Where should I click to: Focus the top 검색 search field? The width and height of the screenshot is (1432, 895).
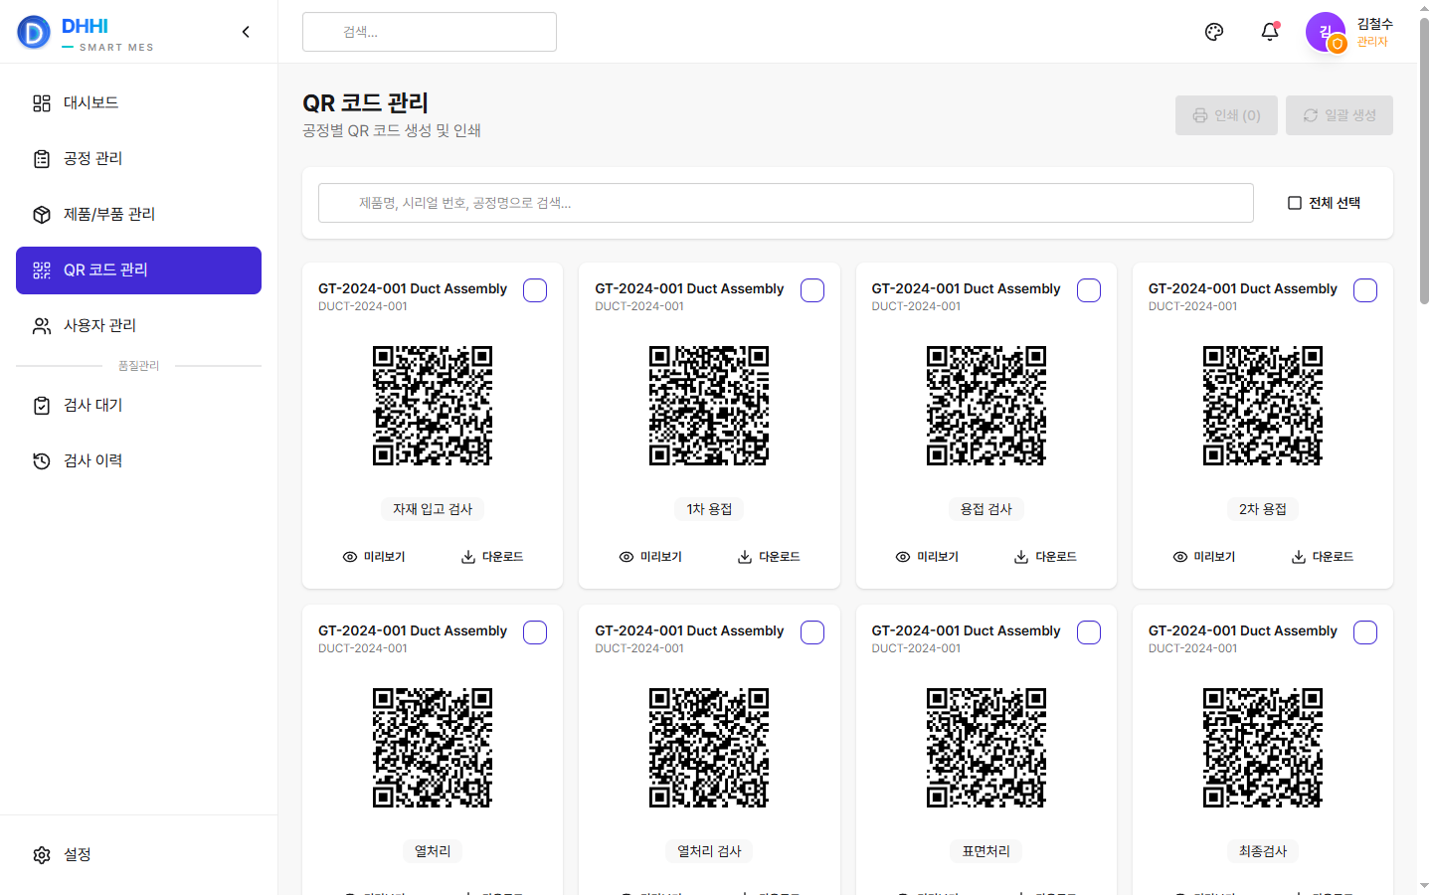pos(430,32)
